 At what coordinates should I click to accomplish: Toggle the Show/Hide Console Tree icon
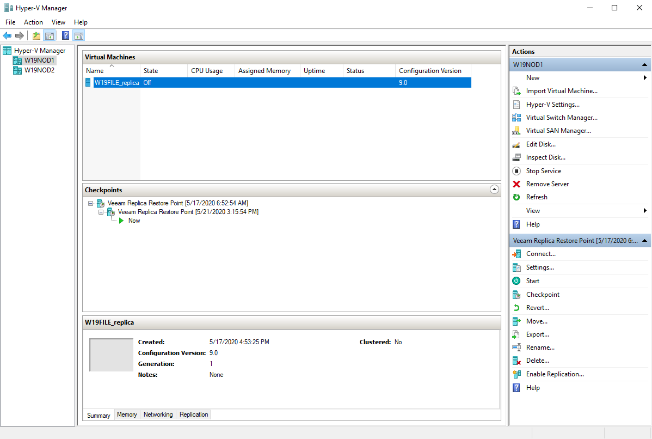pyautogui.click(x=49, y=36)
